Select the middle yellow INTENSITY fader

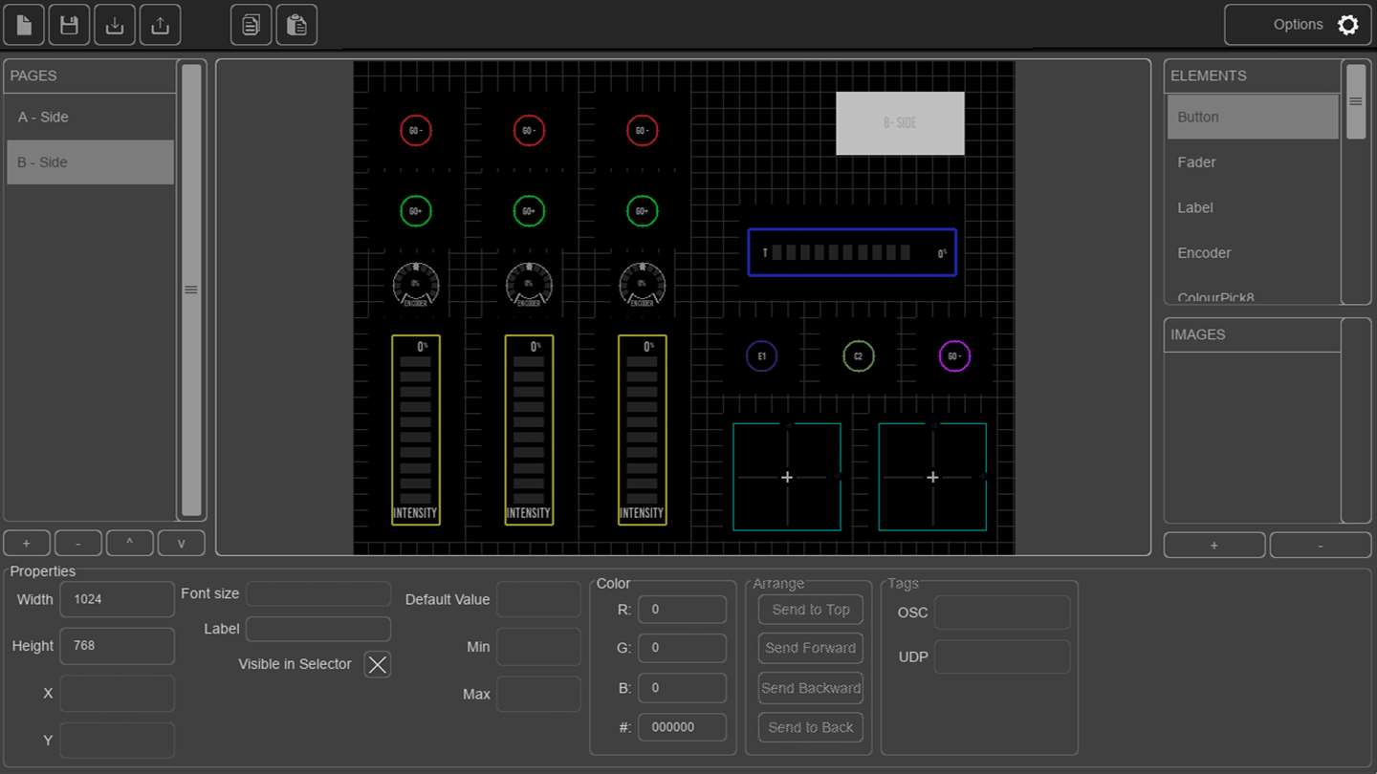tap(529, 430)
